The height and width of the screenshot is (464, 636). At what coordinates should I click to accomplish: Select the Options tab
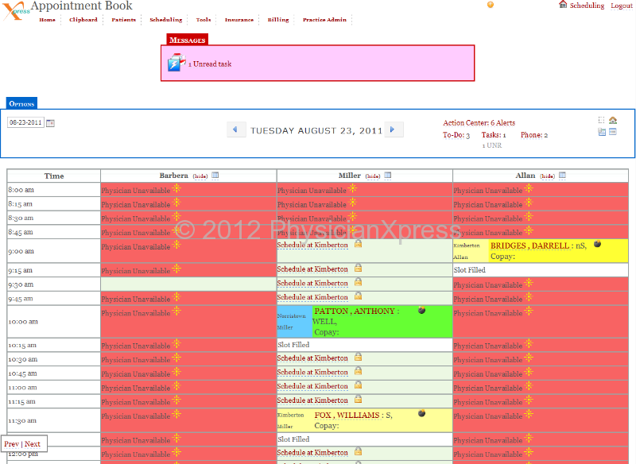click(x=21, y=103)
